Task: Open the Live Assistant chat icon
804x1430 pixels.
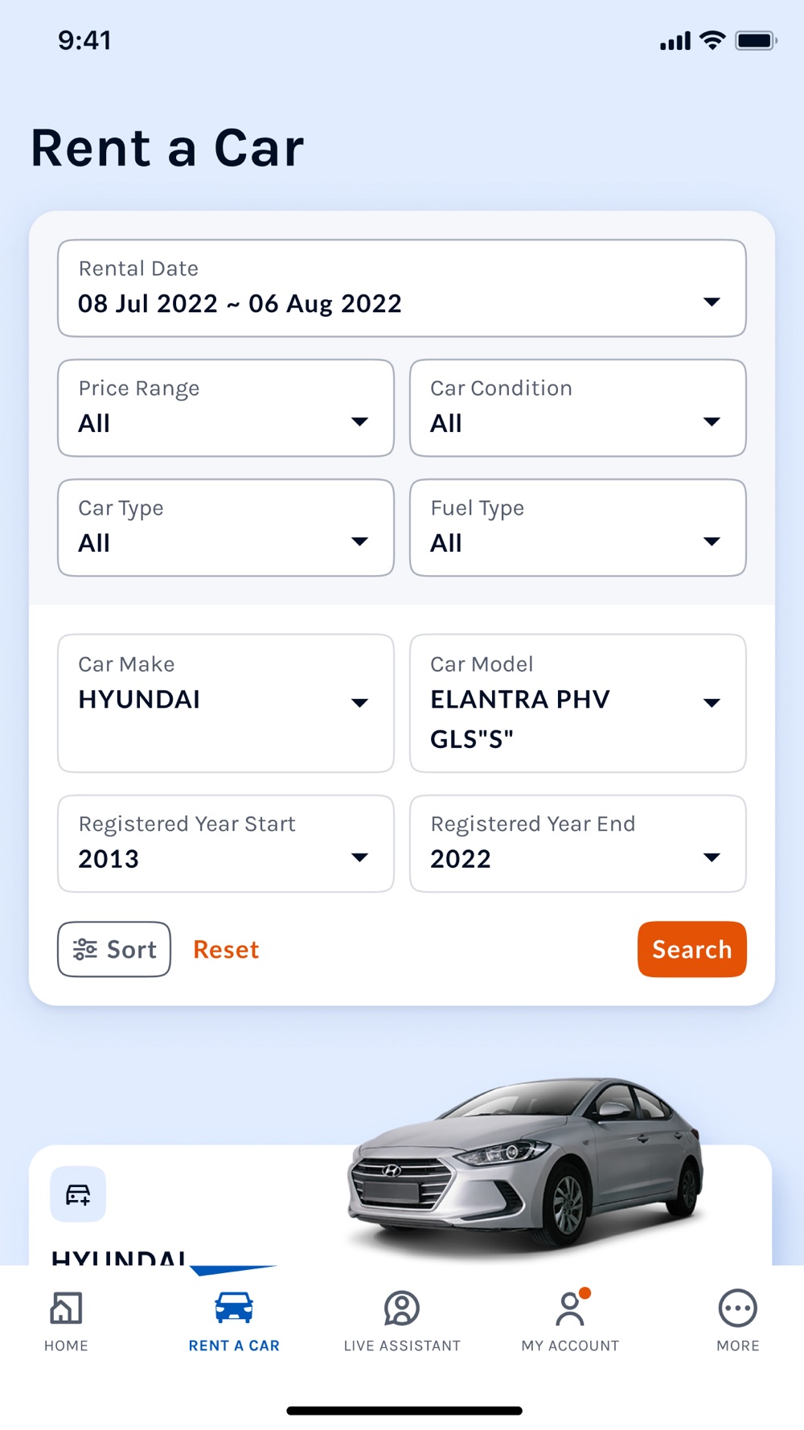Action: pos(402,1308)
